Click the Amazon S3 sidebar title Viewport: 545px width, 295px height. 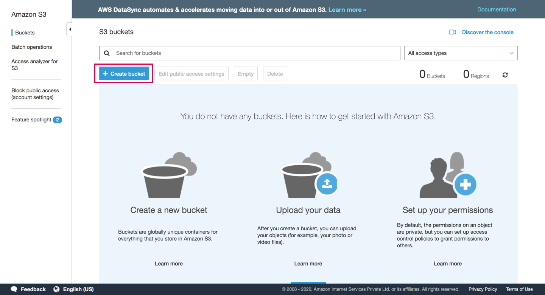pos(29,14)
